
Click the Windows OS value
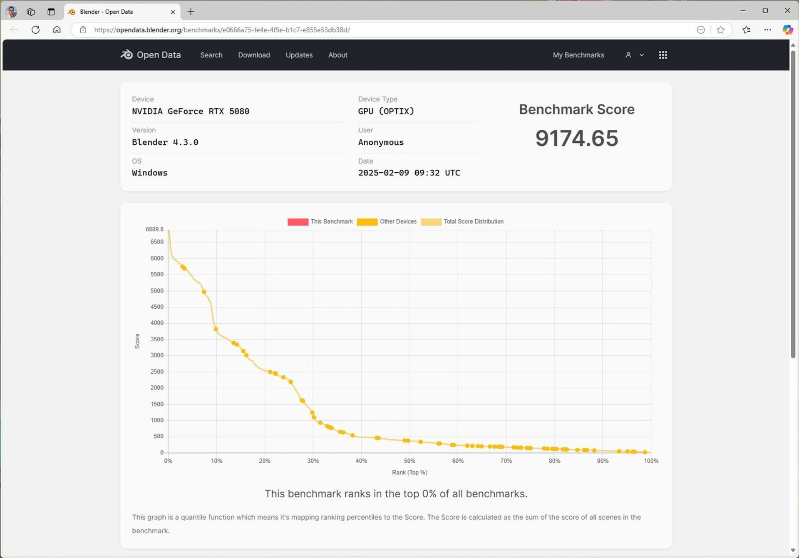pos(149,173)
